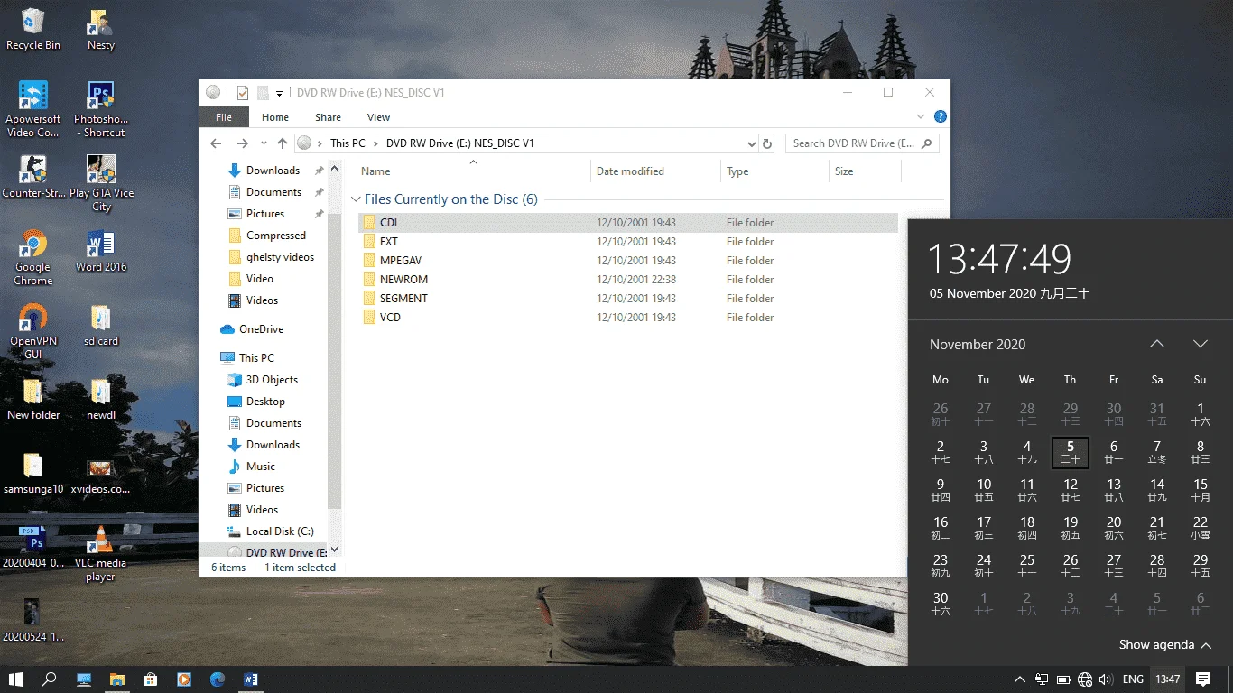Sort files by Name column header
Screen dimensions: 1233x693
[472, 171]
